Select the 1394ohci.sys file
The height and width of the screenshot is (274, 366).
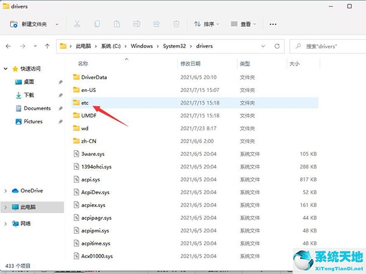[x=195, y=167]
